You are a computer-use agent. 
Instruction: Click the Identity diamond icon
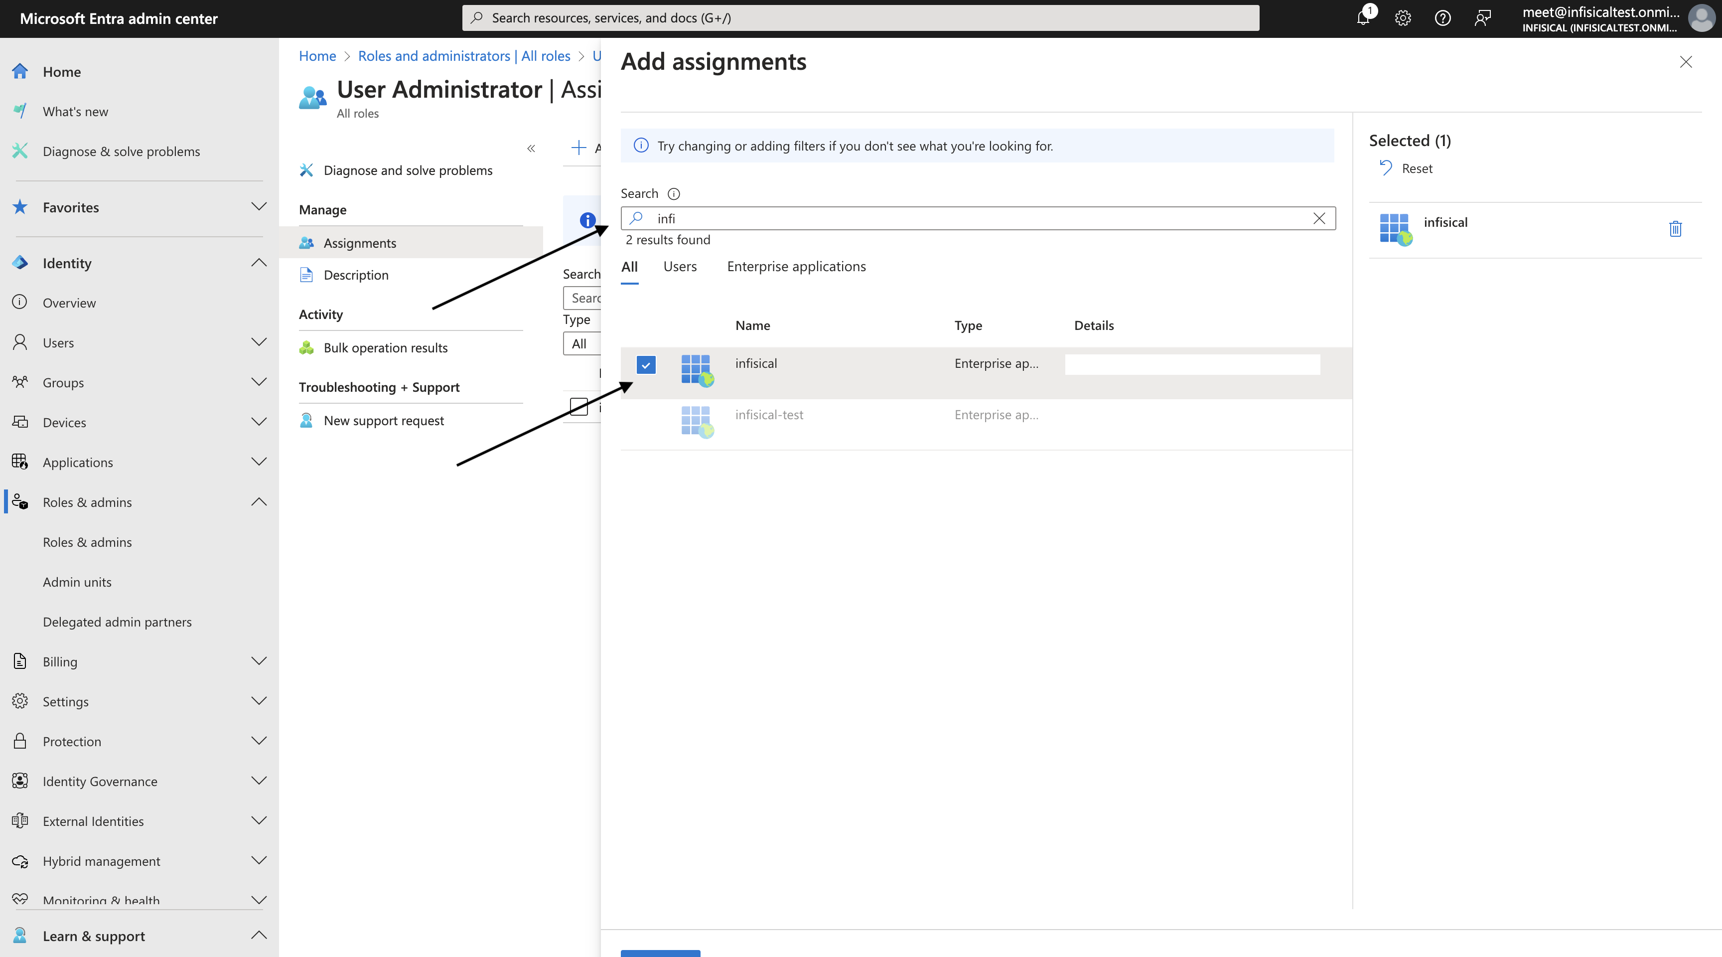(20, 263)
